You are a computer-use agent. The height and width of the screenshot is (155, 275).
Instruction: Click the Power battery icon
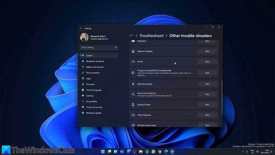tap(133, 62)
